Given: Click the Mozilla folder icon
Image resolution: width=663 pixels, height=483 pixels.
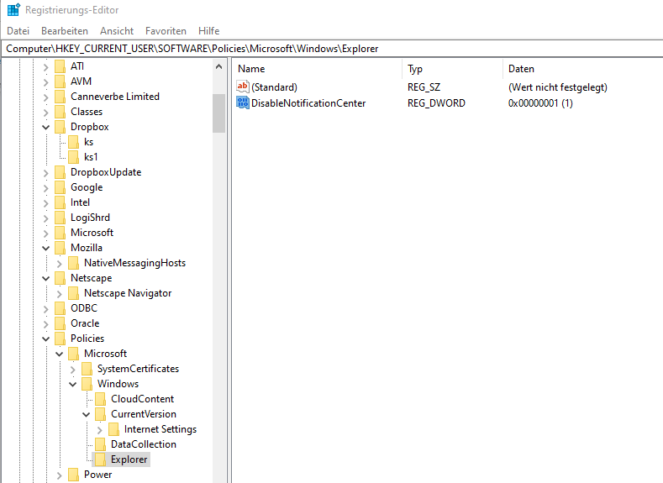Looking at the screenshot, I should (x=60, y=248).
